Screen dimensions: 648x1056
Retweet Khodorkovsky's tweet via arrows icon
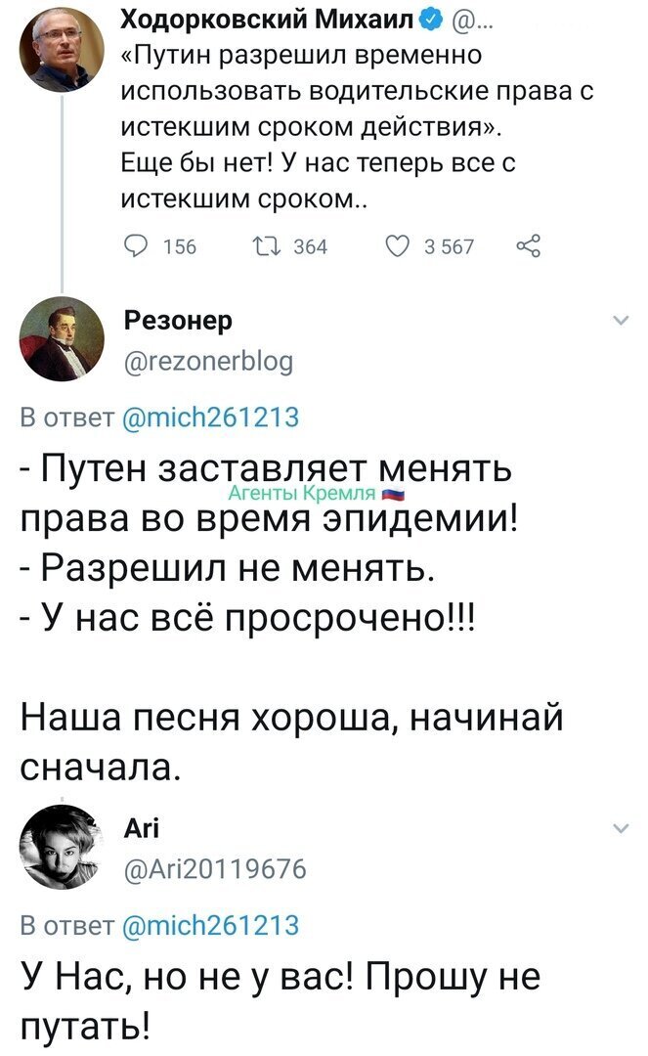click(265, 246)
